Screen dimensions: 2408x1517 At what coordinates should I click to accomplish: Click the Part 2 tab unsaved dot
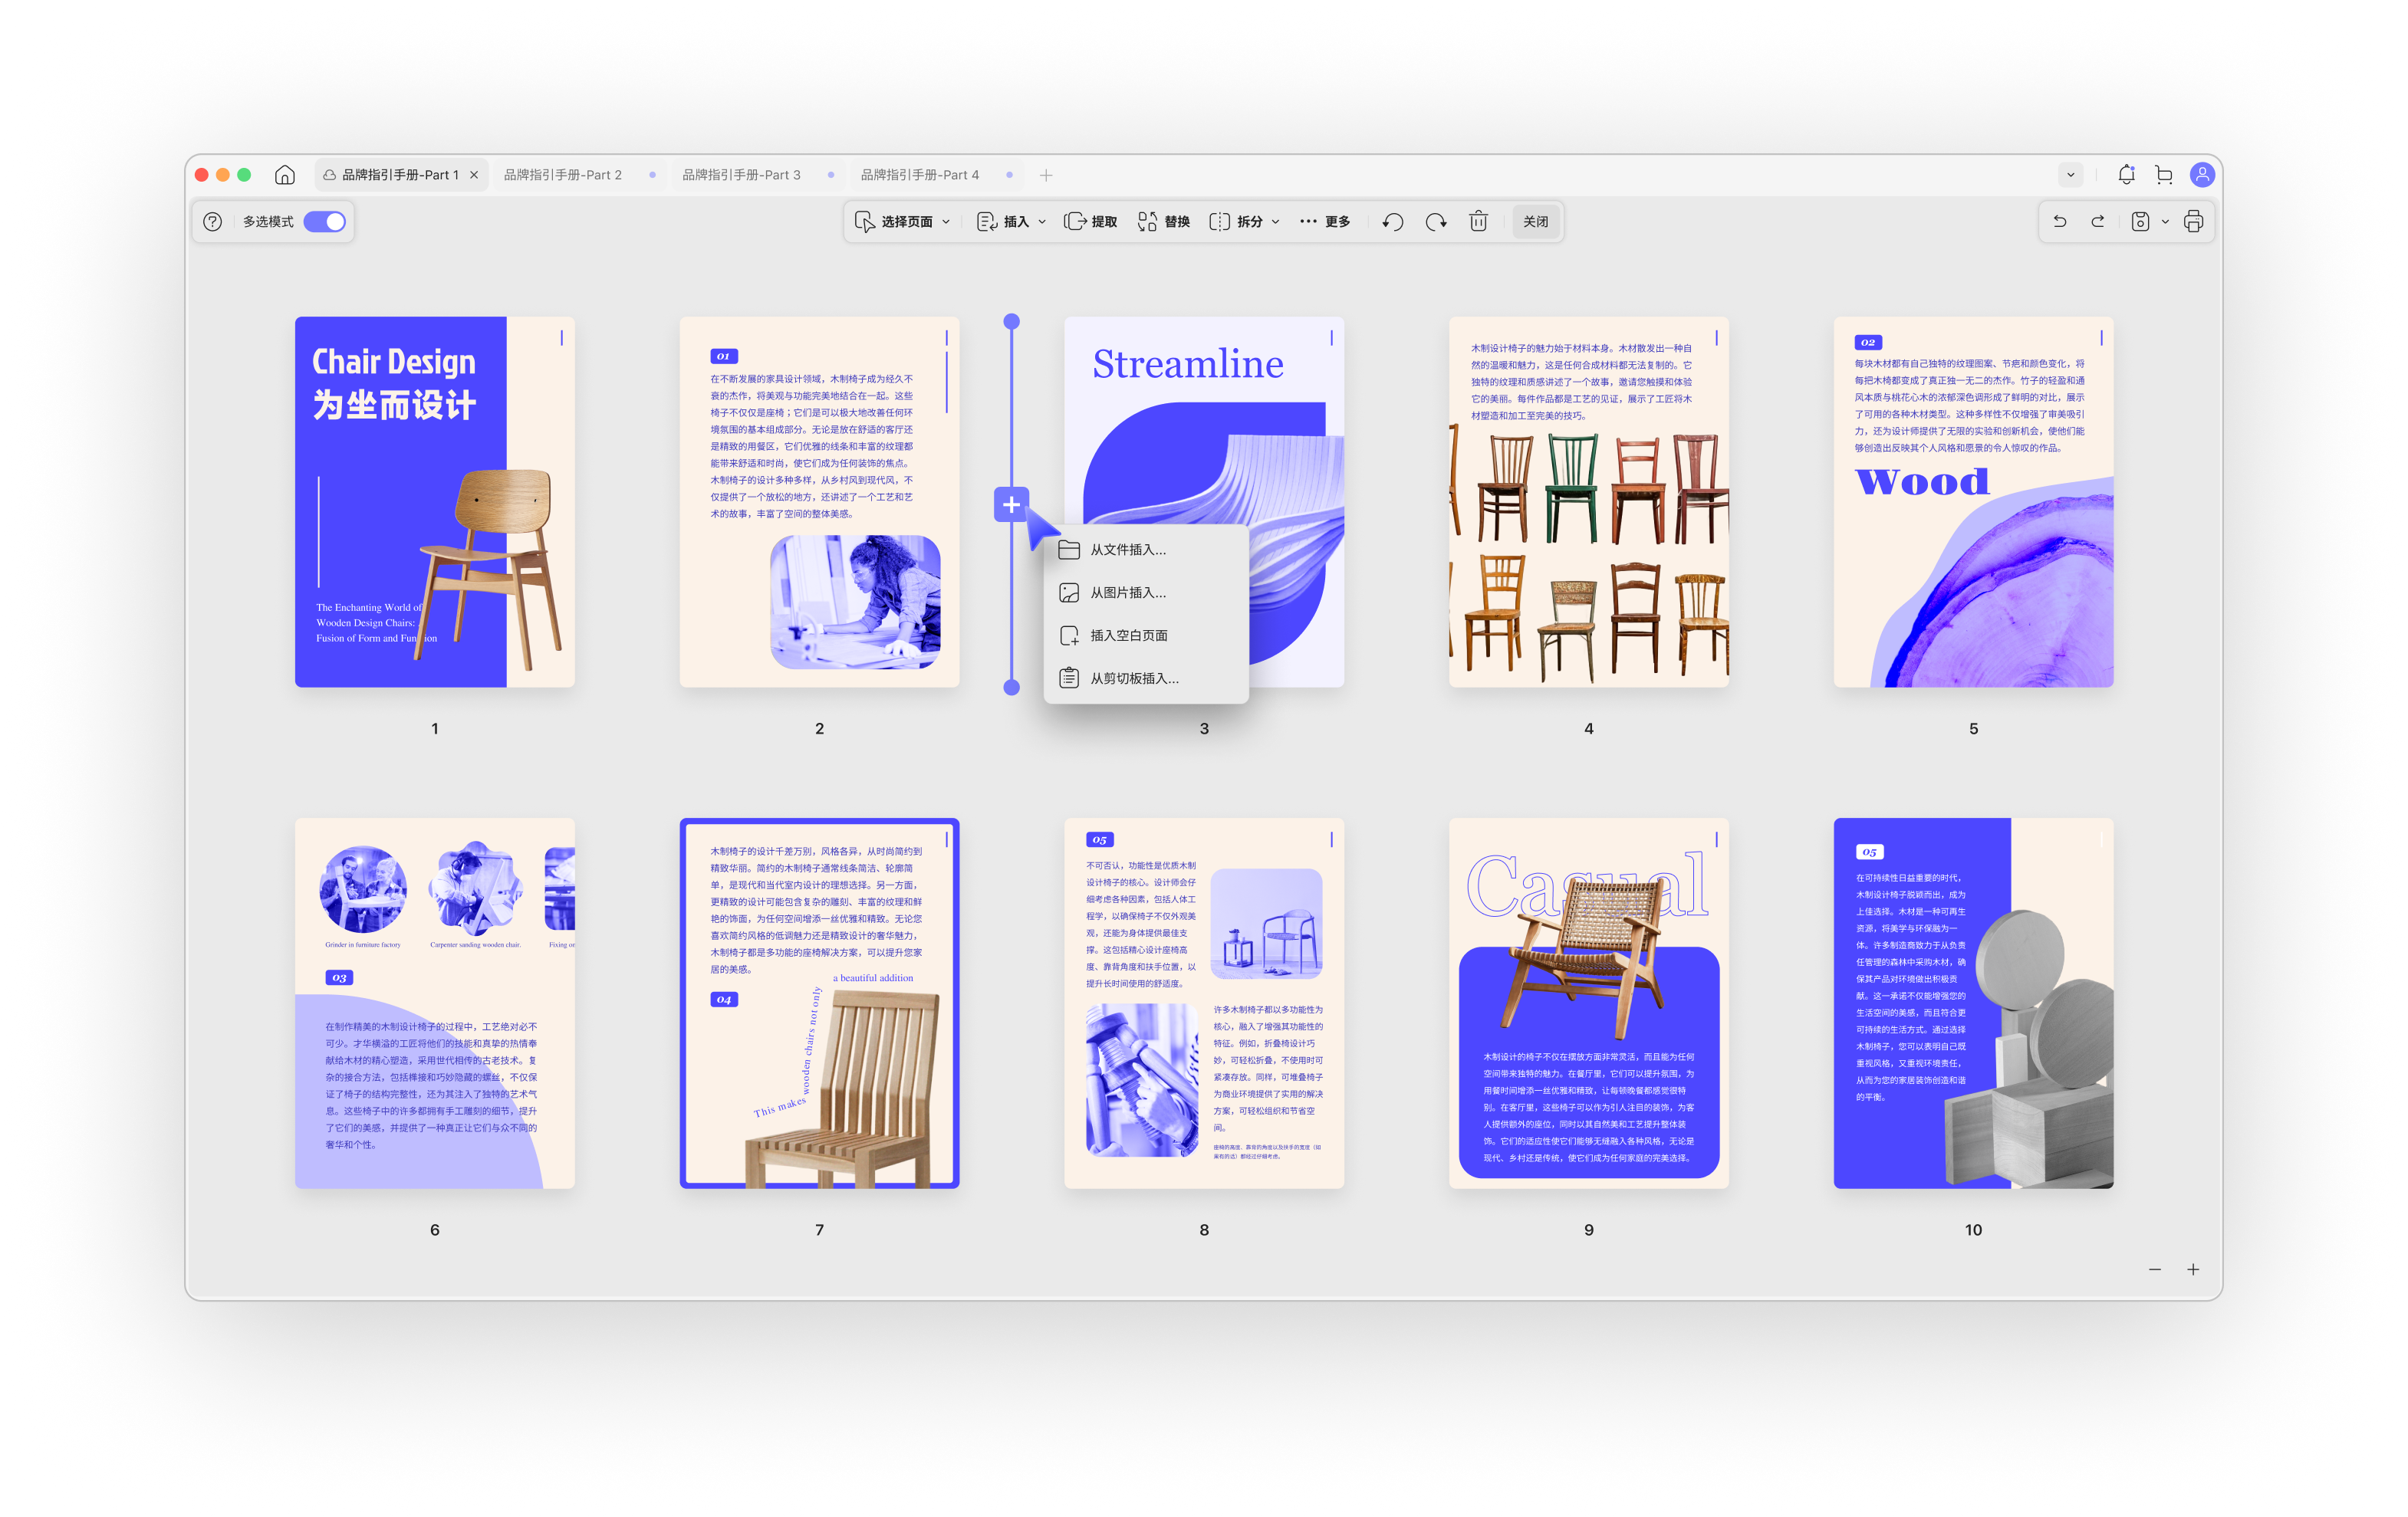point(652,175)
